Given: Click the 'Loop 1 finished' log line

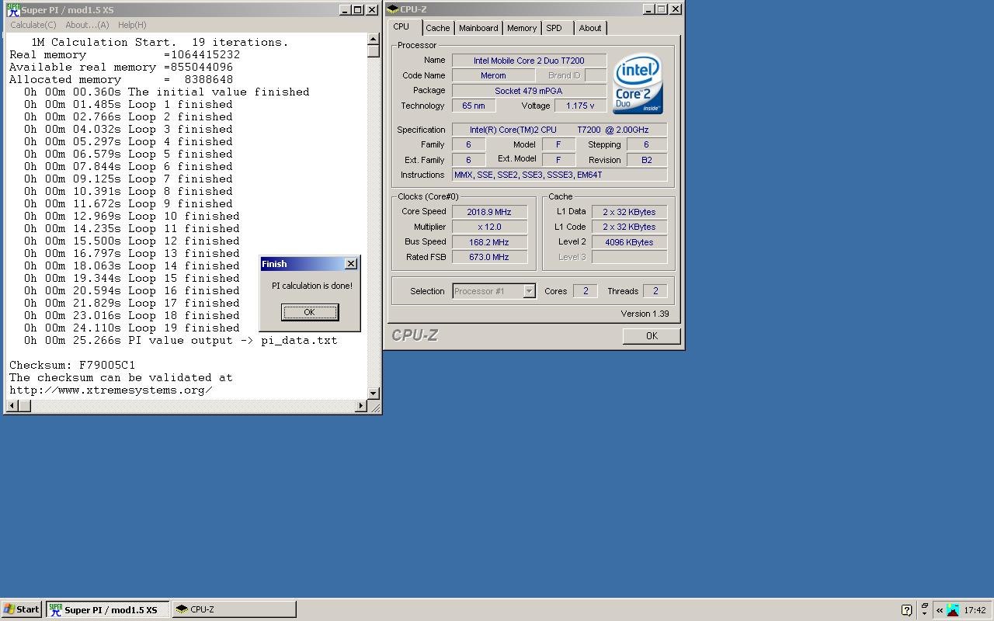Looking at the screenshot, I should pos(127,104).
